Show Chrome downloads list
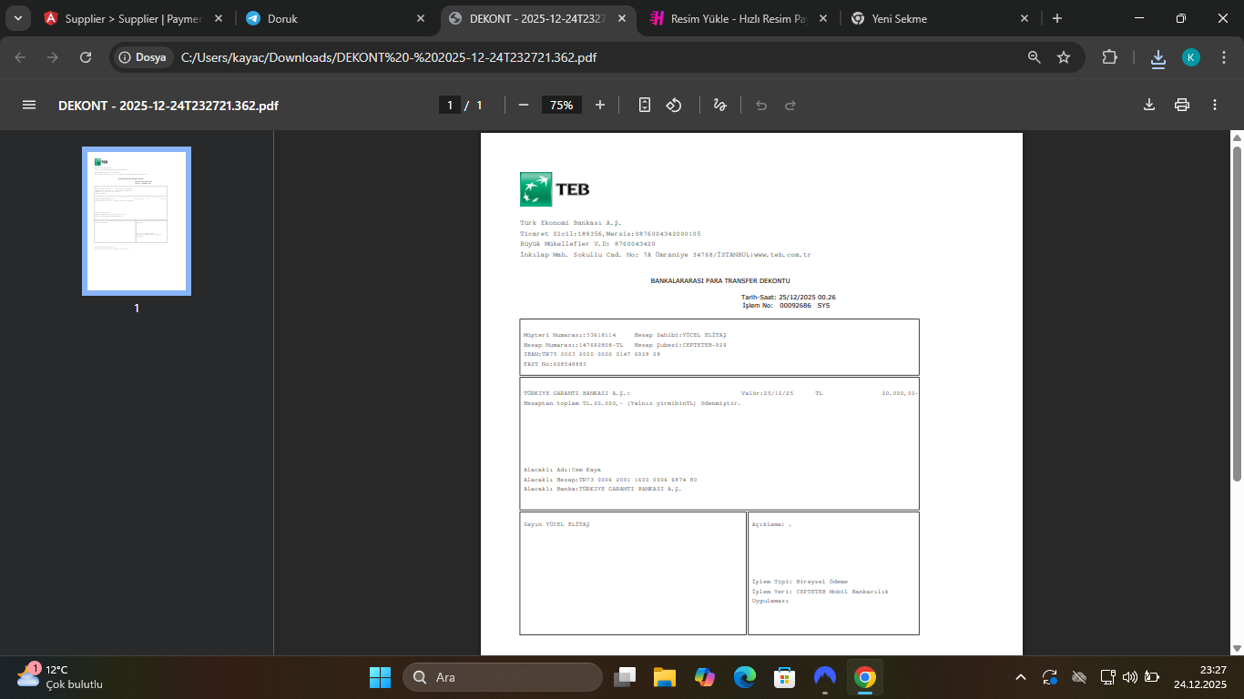Screen dimensions: 1244x699 click(x=1158, y=57)
